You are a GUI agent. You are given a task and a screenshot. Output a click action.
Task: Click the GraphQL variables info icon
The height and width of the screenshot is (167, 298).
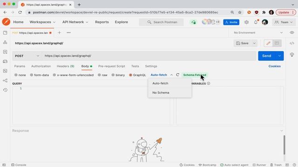click(209, 83)
